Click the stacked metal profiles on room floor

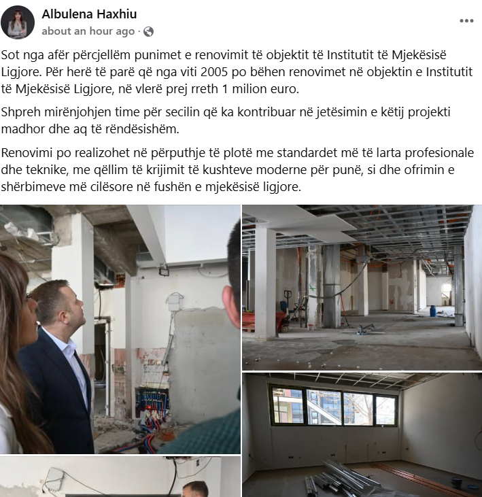(331, 478)
